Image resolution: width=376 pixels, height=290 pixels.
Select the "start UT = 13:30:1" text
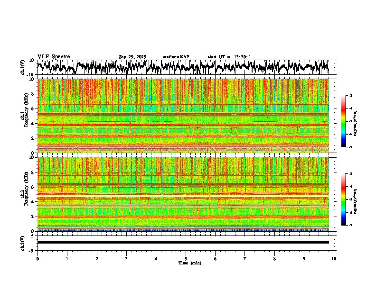pos(229,57)
